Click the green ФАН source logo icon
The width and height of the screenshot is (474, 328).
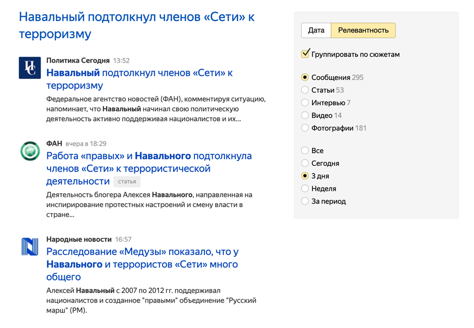[x=29, y=151]
